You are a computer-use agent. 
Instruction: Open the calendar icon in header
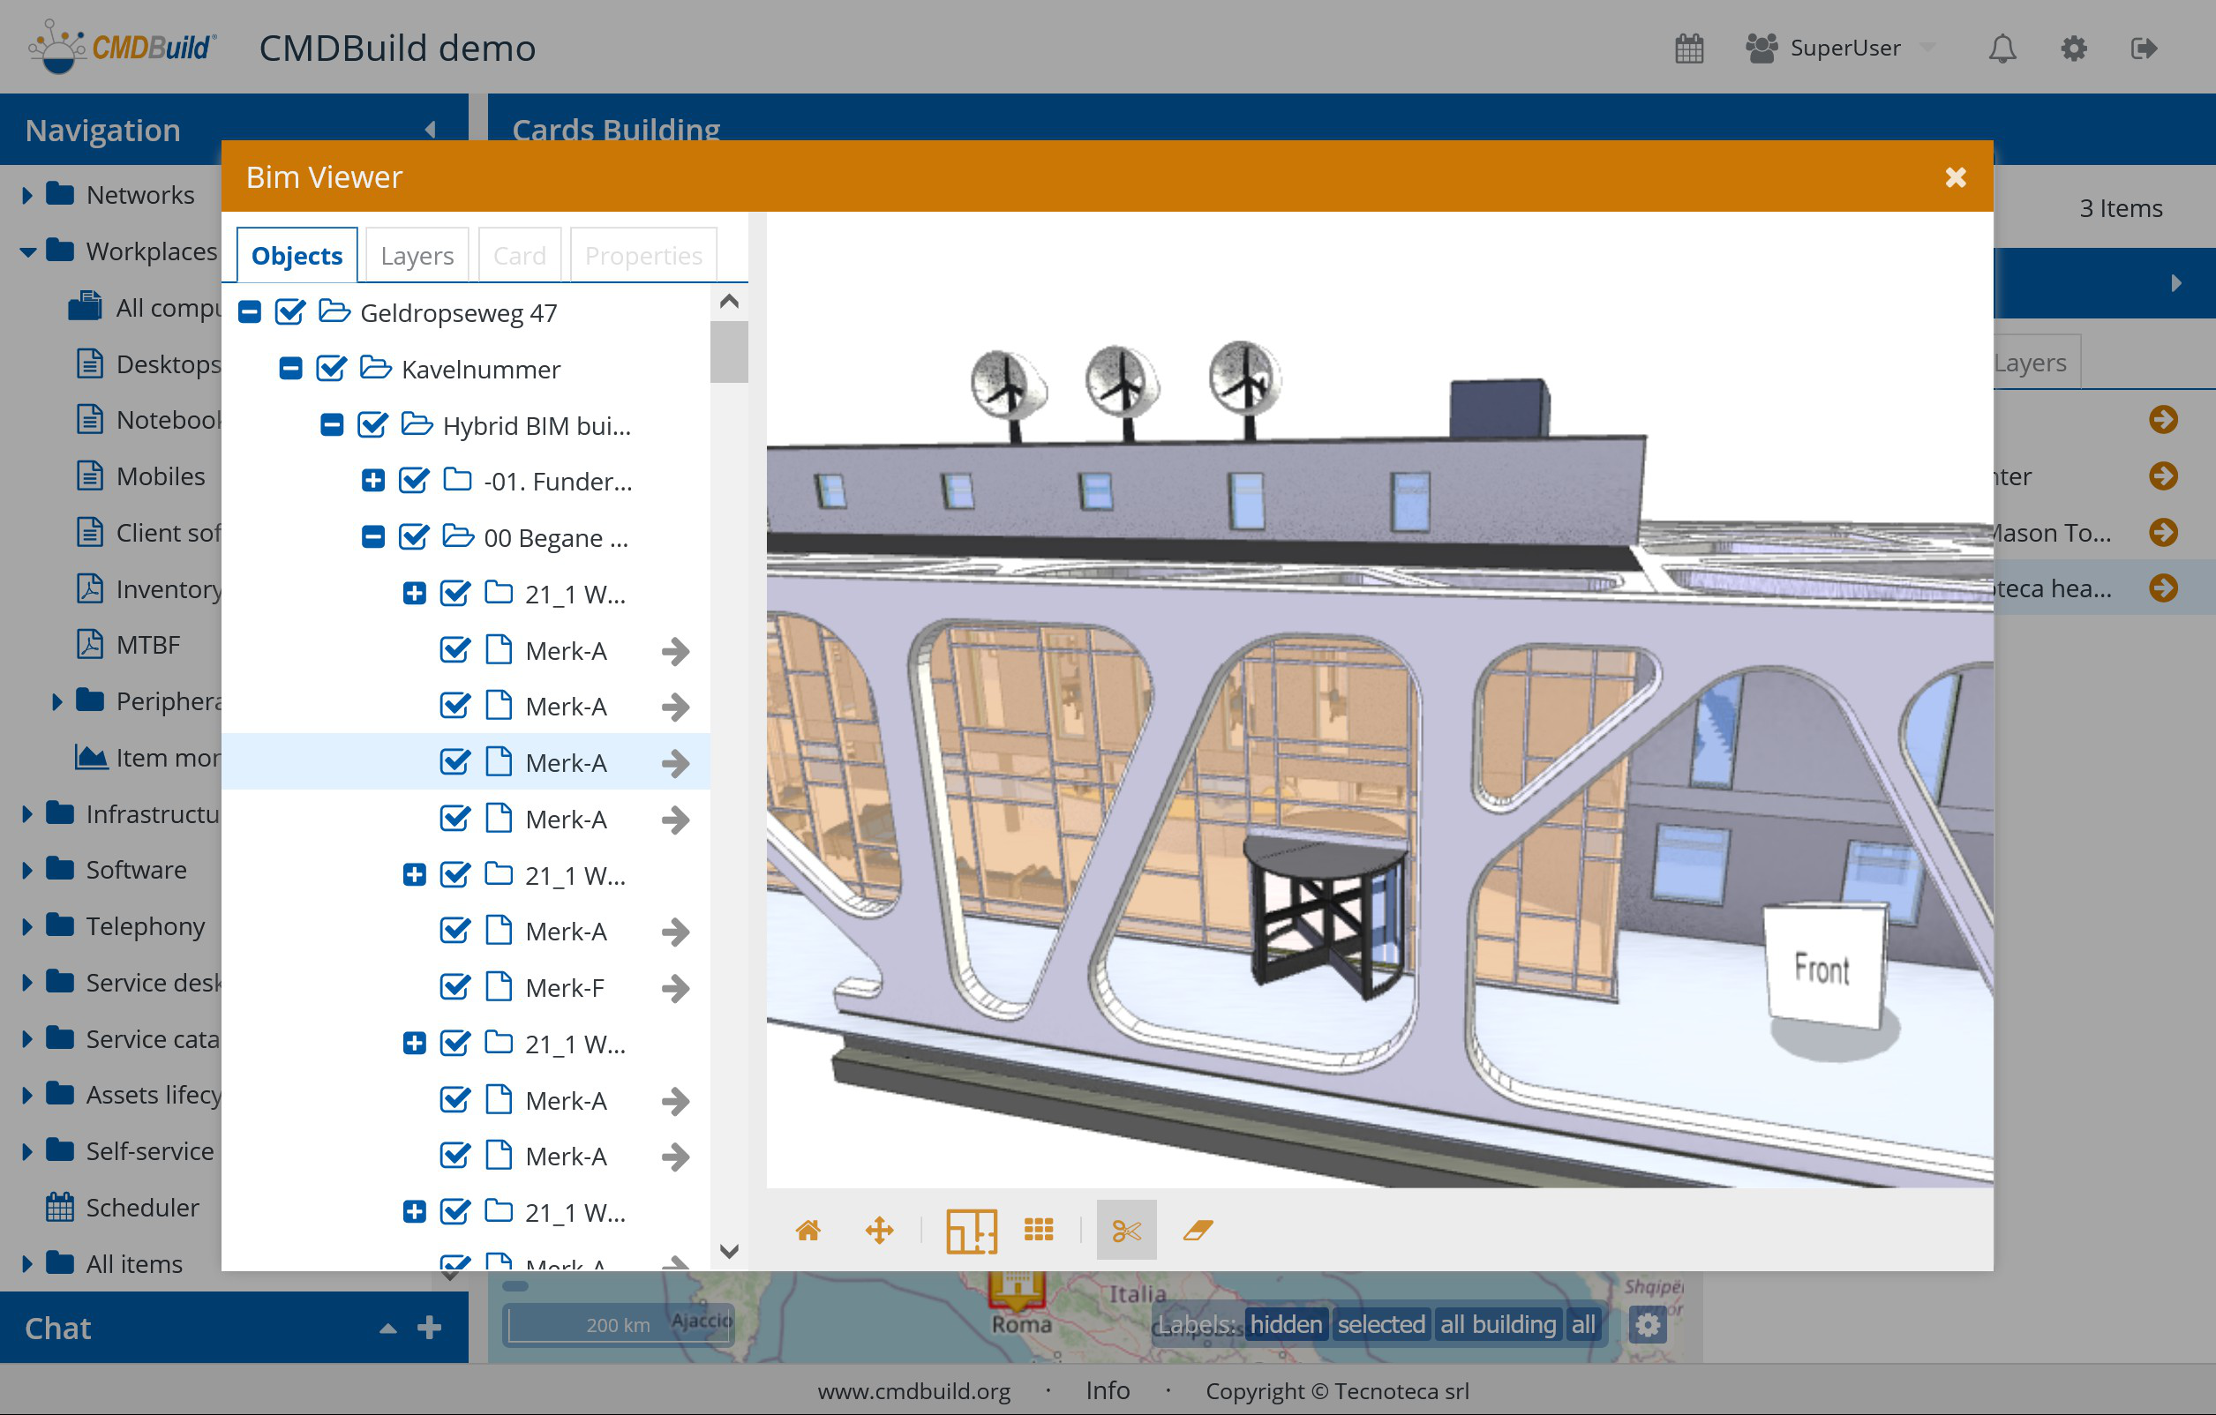click(x=1688, y=48)
